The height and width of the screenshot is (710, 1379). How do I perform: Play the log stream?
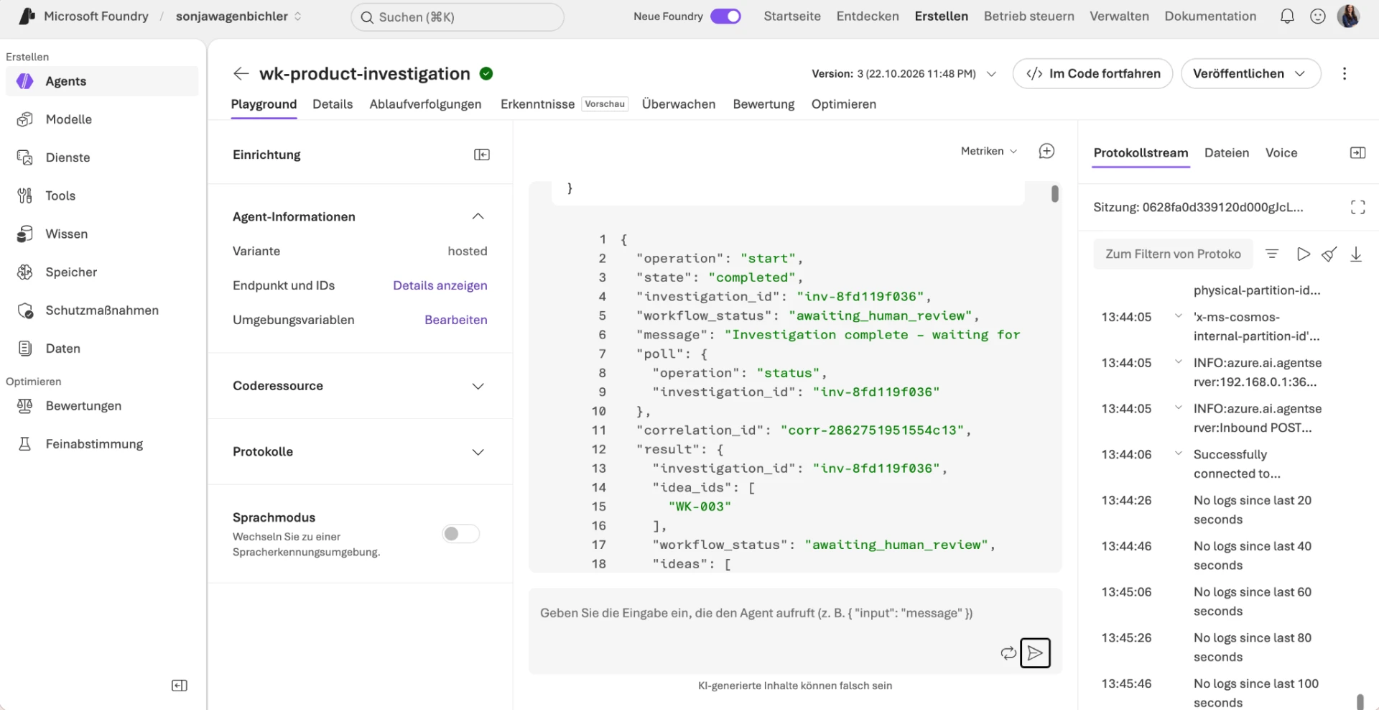(x=1303, y=254)
